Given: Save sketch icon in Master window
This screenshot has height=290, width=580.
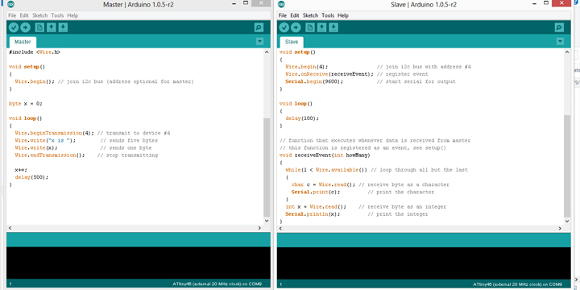Looking at the screenshot, I should (63, 27).
